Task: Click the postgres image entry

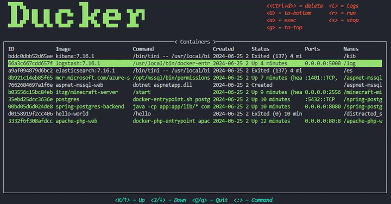Action: 67,99
